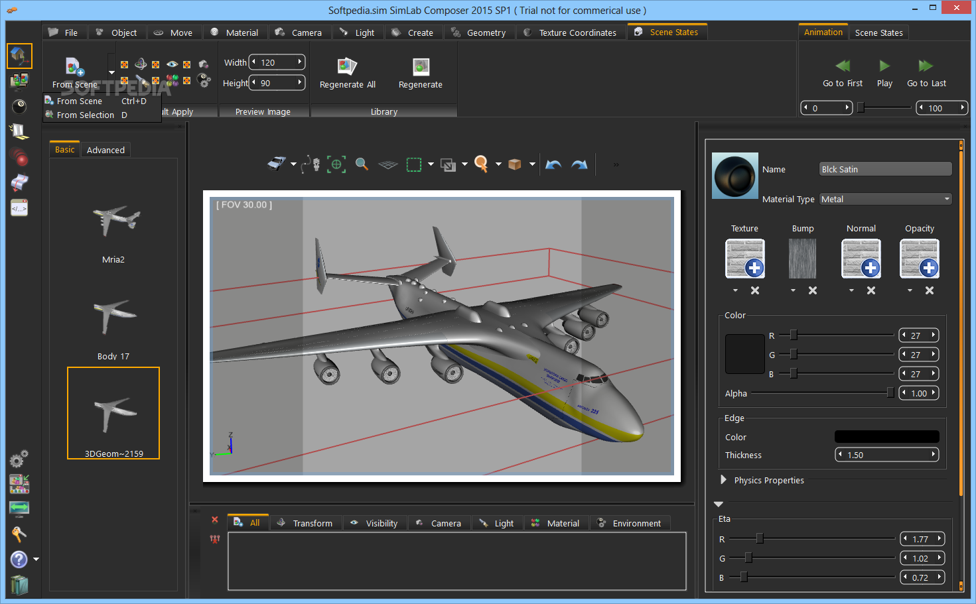Open the scene building mode with house icon

pyautogui.click(x=19, y=56)
